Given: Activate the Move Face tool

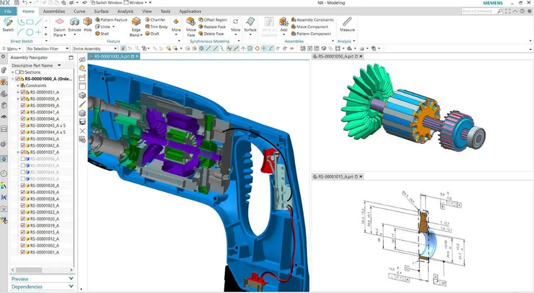Looking at the screenshot, I should [191, 27].
